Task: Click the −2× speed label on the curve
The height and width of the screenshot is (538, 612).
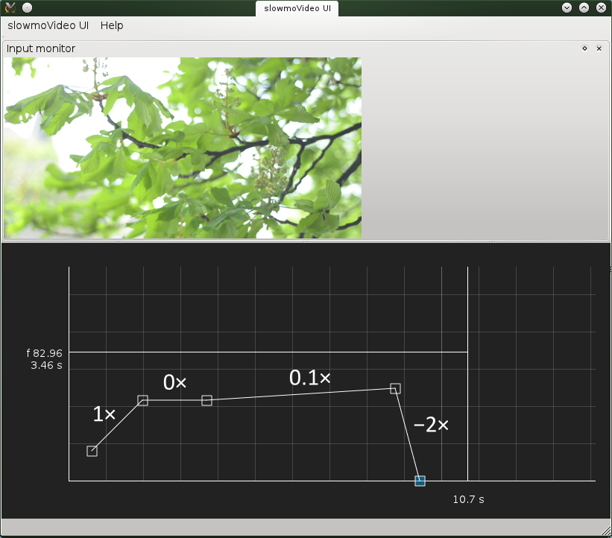Action: tap(431, 425)
